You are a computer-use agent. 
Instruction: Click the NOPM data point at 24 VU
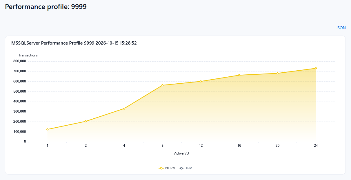(316, 68)
